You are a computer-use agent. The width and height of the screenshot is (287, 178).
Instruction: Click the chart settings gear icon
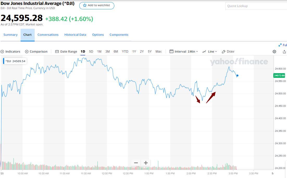(274, 52)
